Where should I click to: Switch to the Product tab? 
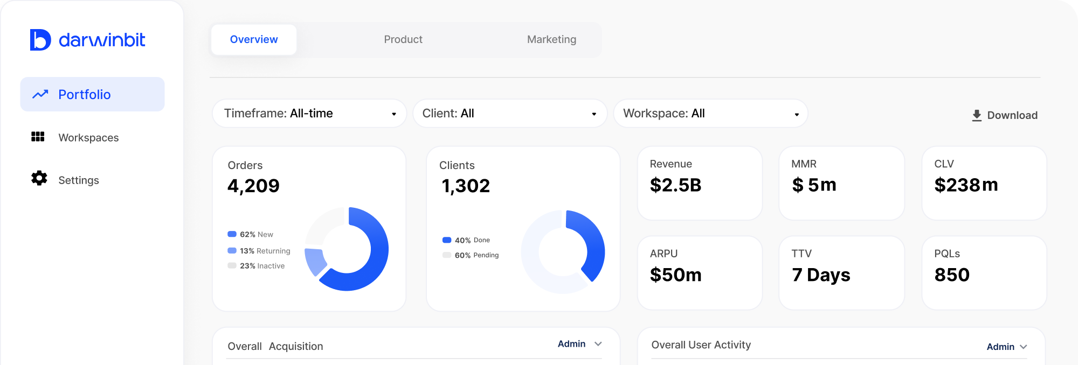(403, 39)
